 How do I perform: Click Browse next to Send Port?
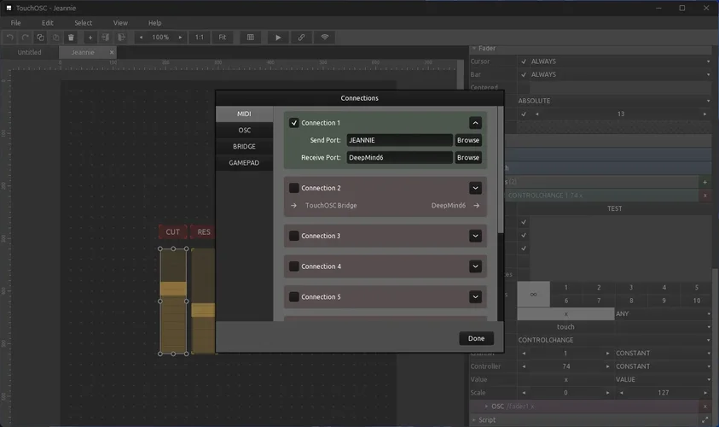[x=468, y=140]
